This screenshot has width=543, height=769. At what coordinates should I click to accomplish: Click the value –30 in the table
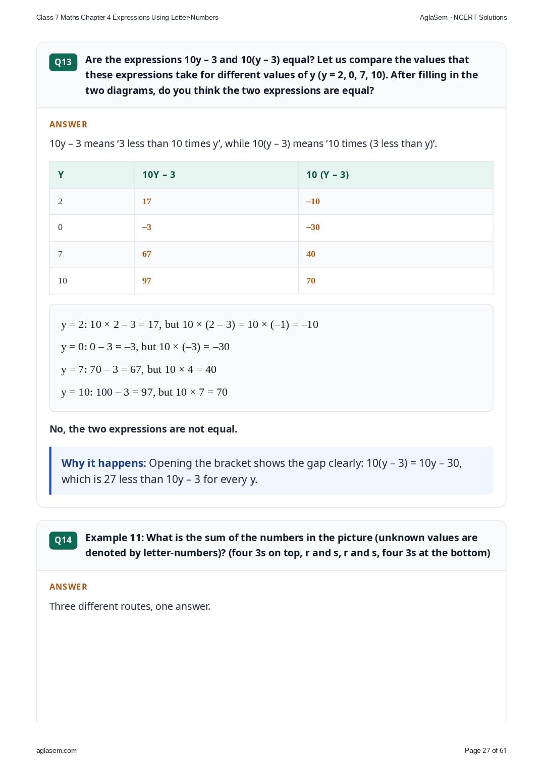point(313,227)
